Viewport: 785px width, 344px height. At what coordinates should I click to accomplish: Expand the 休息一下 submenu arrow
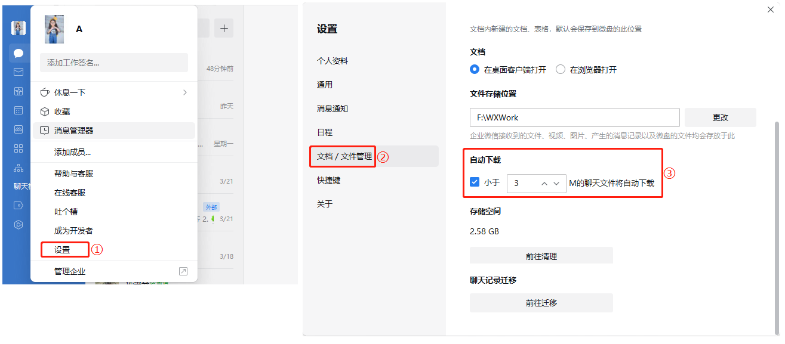click(x=185, y=92)
